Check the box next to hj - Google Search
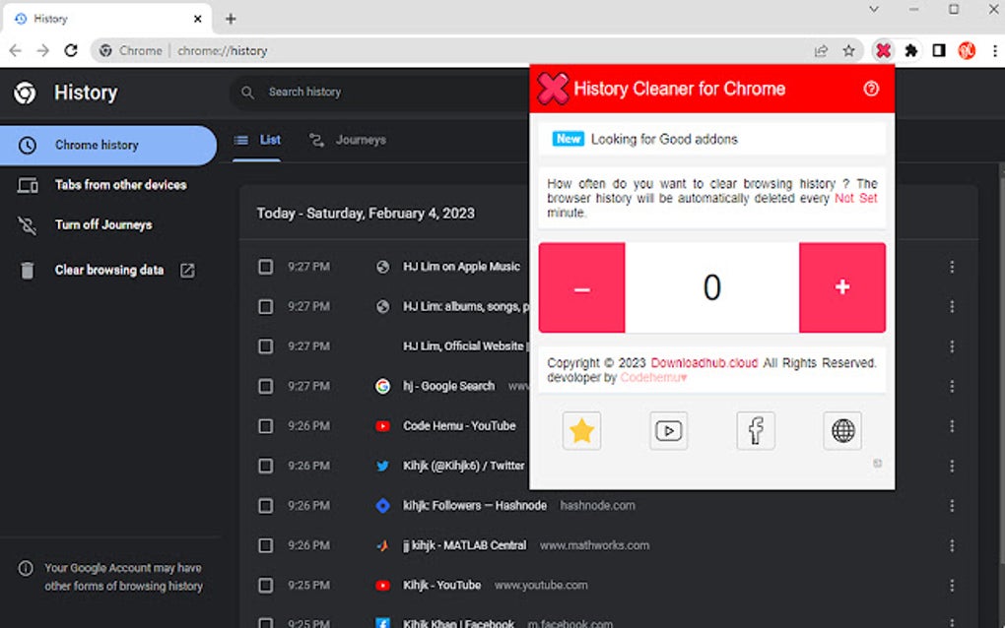The height and width of the screenshot is (628, 1005). tap(265, 386)
